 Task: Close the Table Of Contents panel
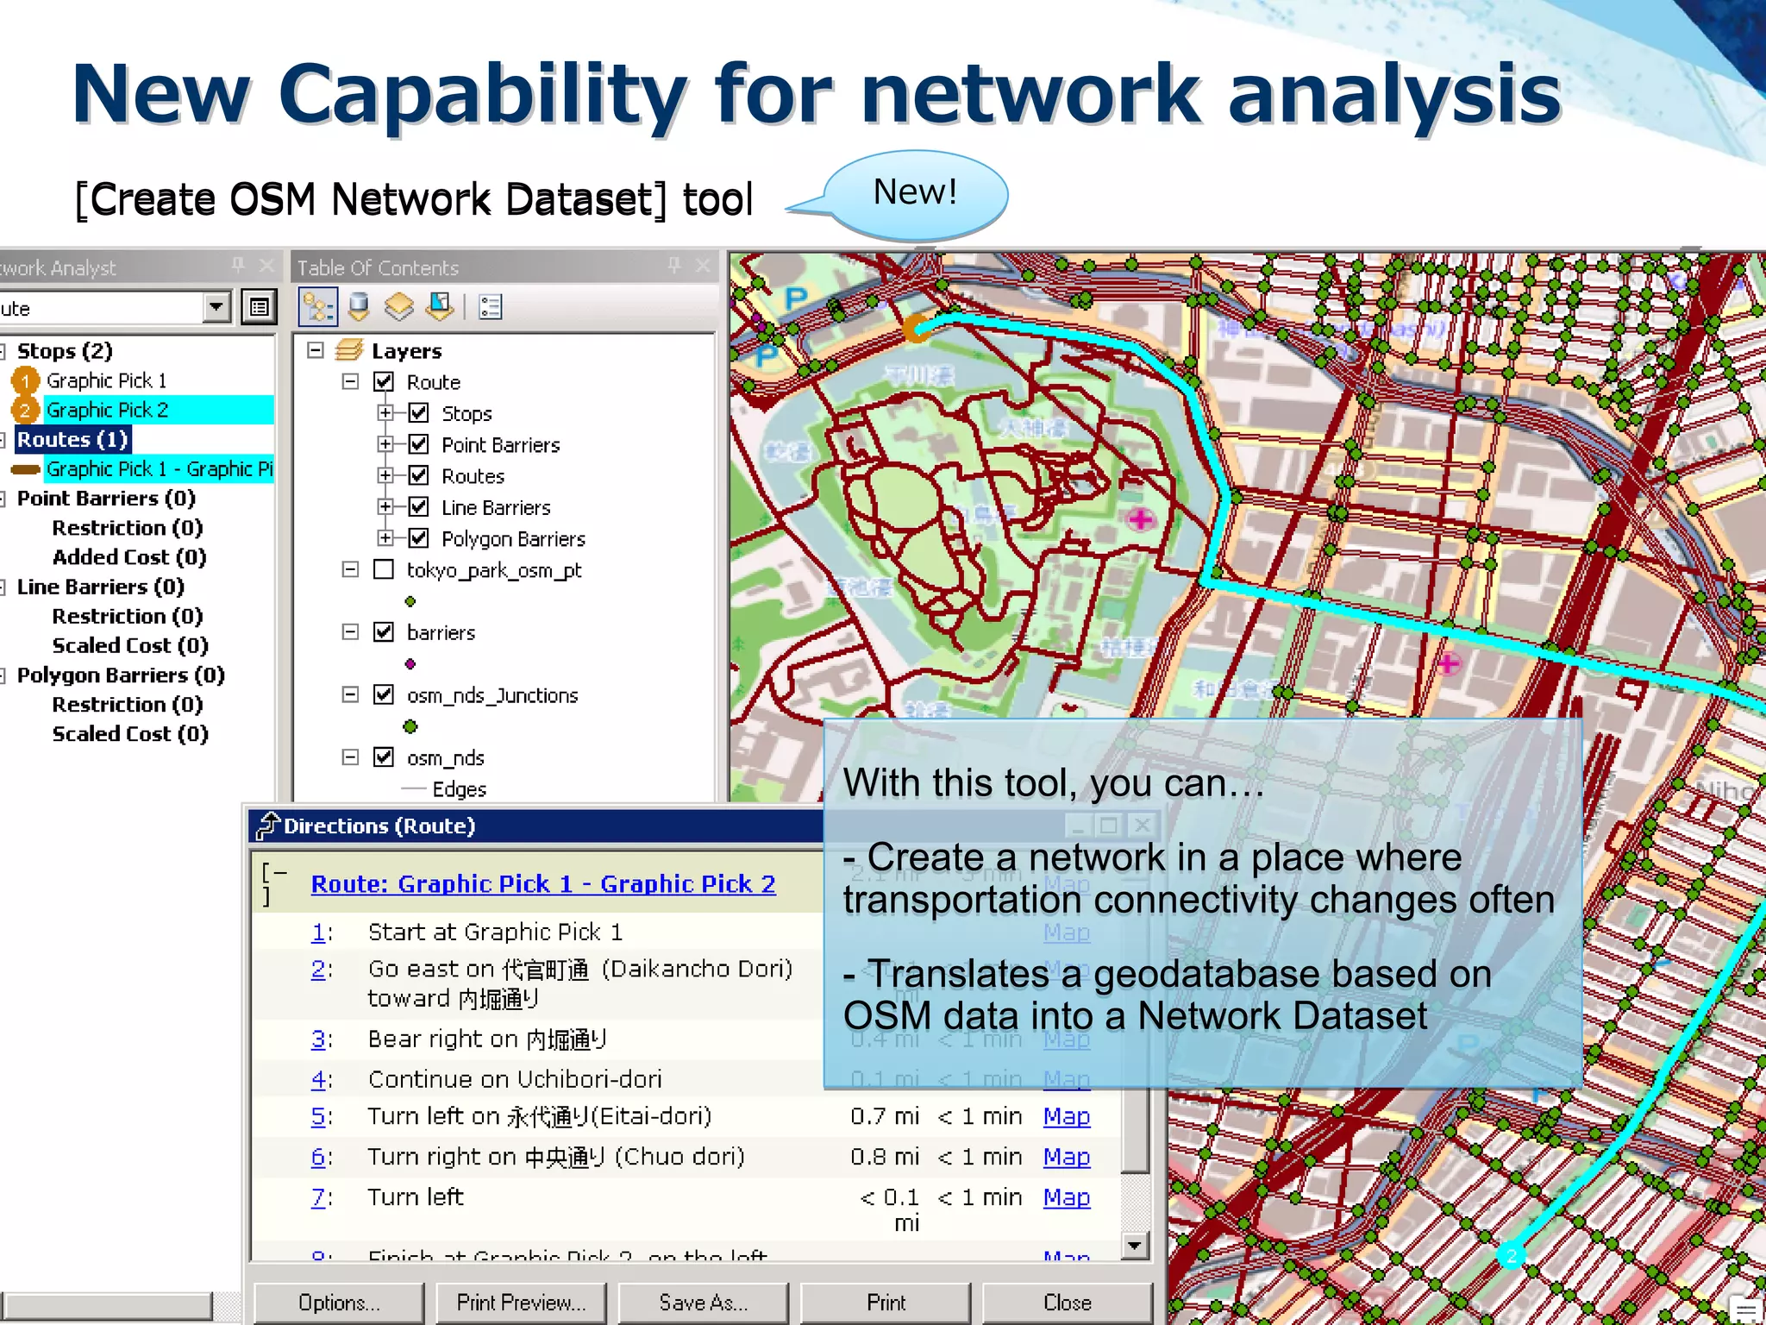click(x=703, y=266)
